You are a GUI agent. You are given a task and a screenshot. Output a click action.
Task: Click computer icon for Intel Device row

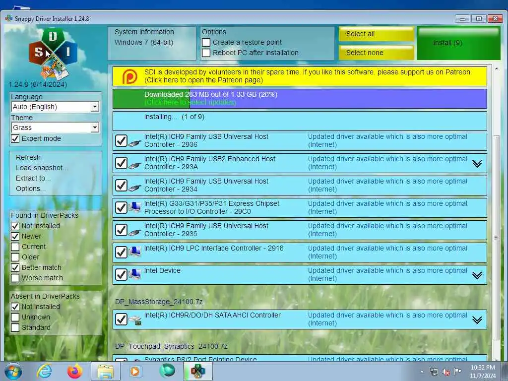point(134,274)
